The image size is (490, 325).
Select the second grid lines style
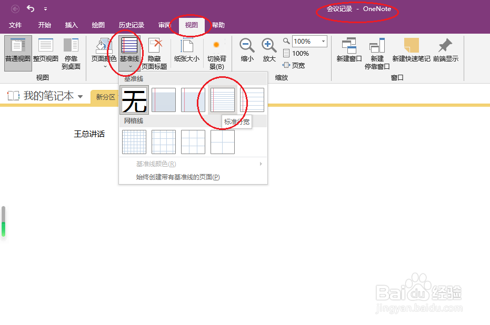tap(164, 142)
